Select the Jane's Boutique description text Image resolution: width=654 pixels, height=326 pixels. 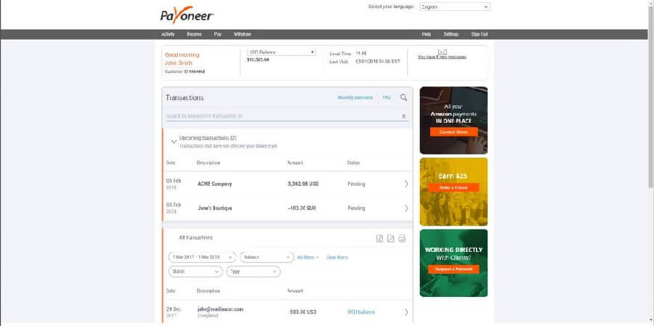point(215,208)
